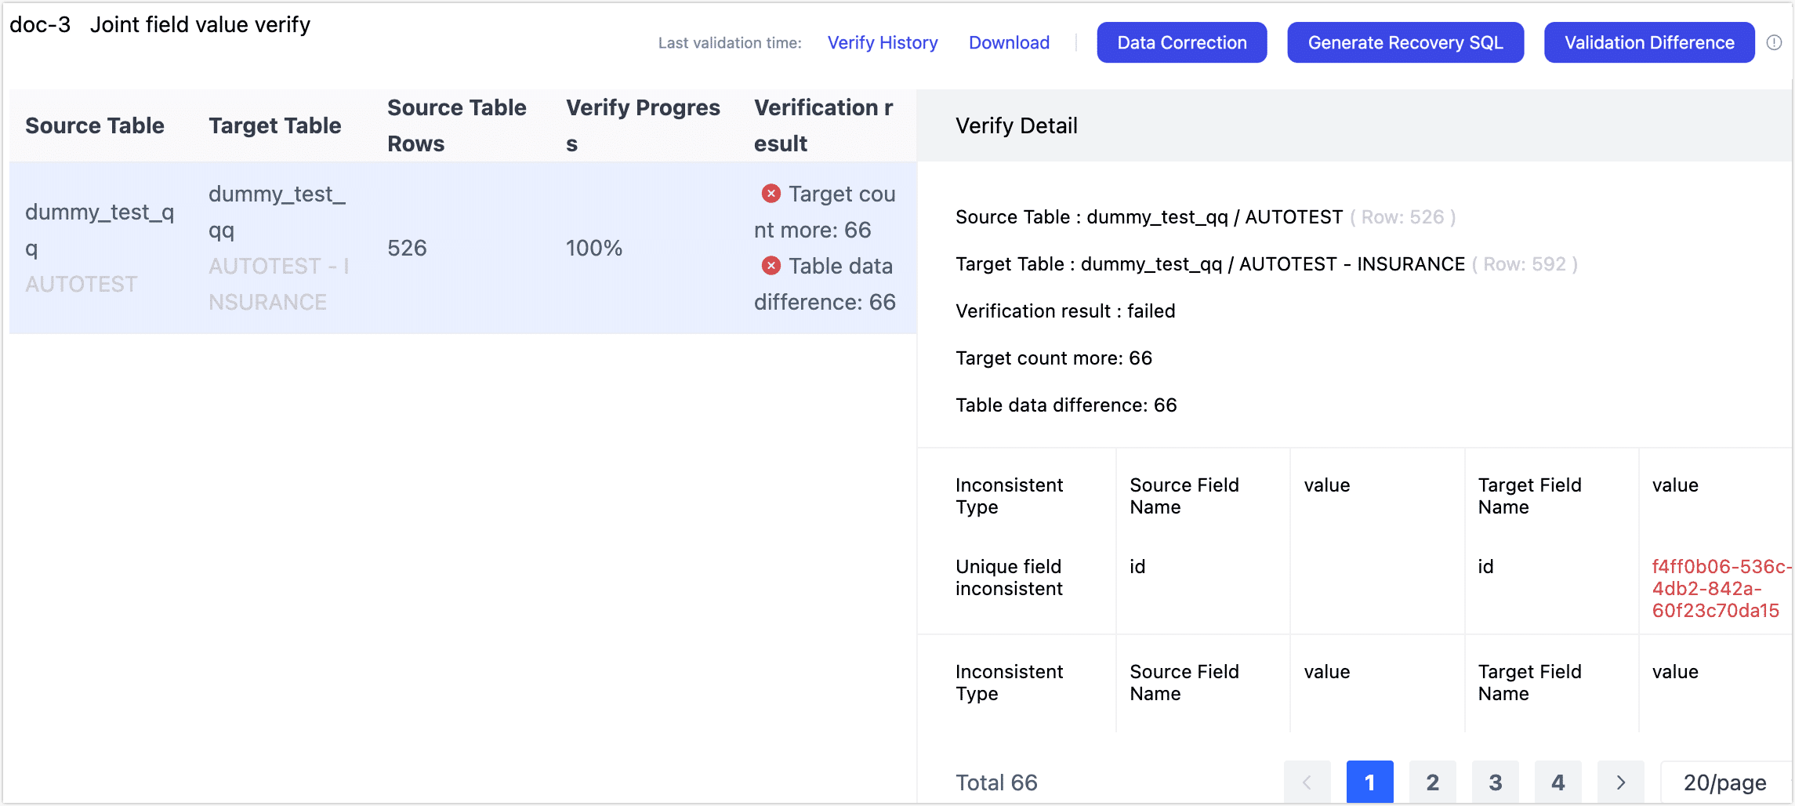
Task: Jump to page 3 of inconsistencies
Action: click(1496, 782)
